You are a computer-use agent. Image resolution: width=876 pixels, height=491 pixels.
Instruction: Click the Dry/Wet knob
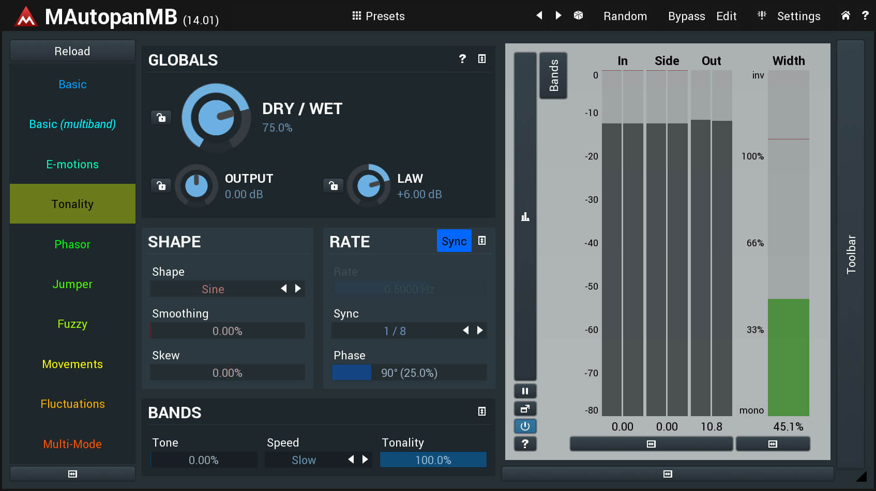pyautogui.click(x=216, y=118)
